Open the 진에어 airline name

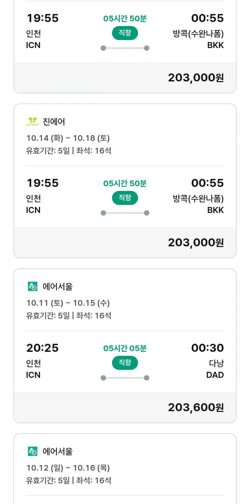pos(54,122)
